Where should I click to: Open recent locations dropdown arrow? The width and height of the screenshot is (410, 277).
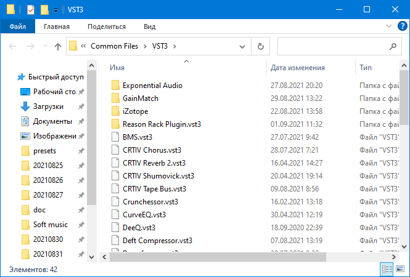click(45, 46)
